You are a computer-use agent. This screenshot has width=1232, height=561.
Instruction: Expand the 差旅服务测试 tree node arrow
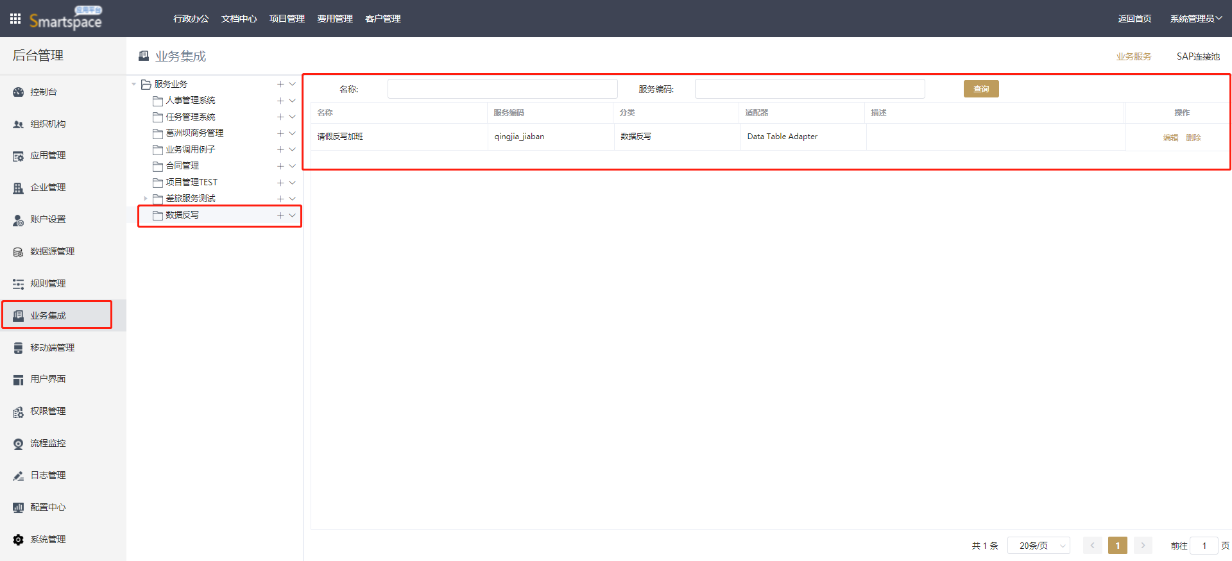(146, 199)
